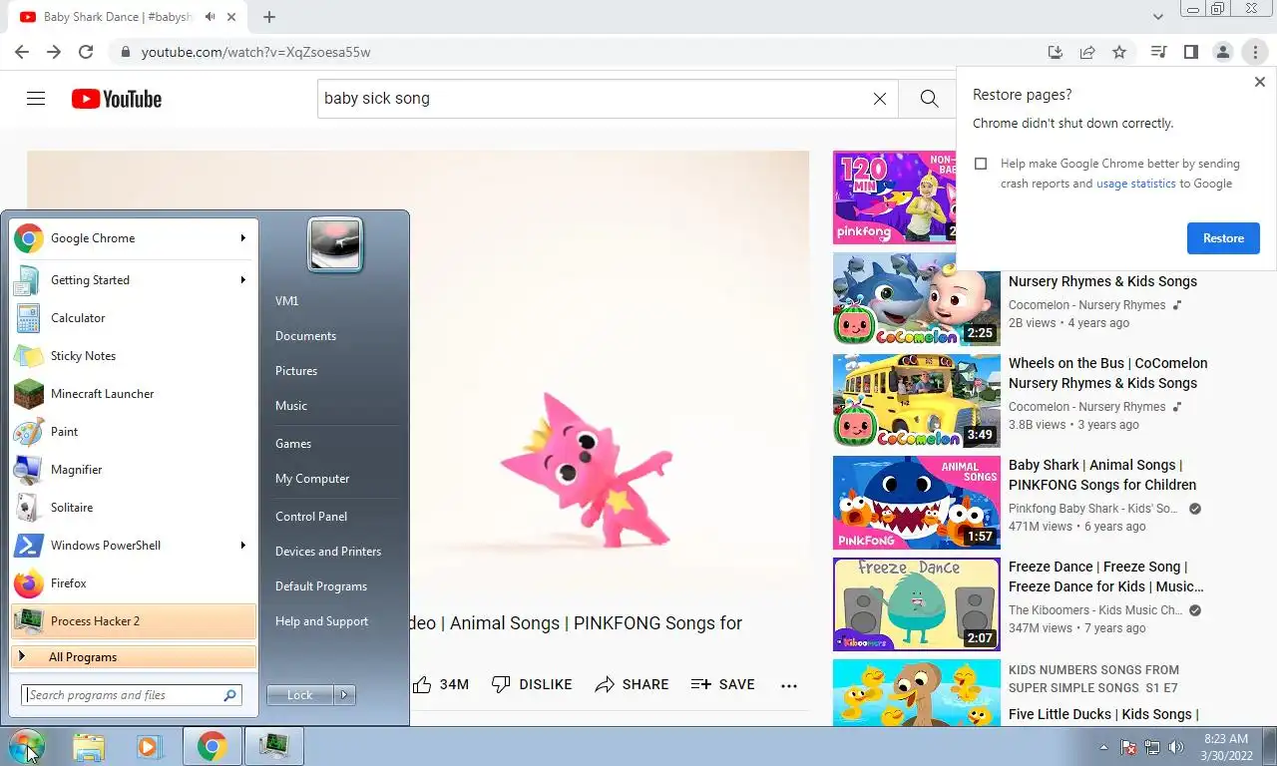Bookmark this page with the star icon
Image resolution: width=1277 pixels, height=766 pixels.
[x=1119, y=52]
